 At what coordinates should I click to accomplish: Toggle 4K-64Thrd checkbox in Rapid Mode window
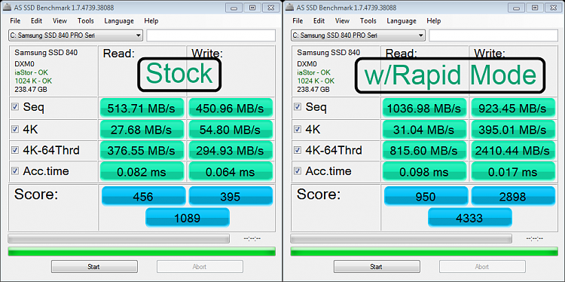[x=298, y=150]
